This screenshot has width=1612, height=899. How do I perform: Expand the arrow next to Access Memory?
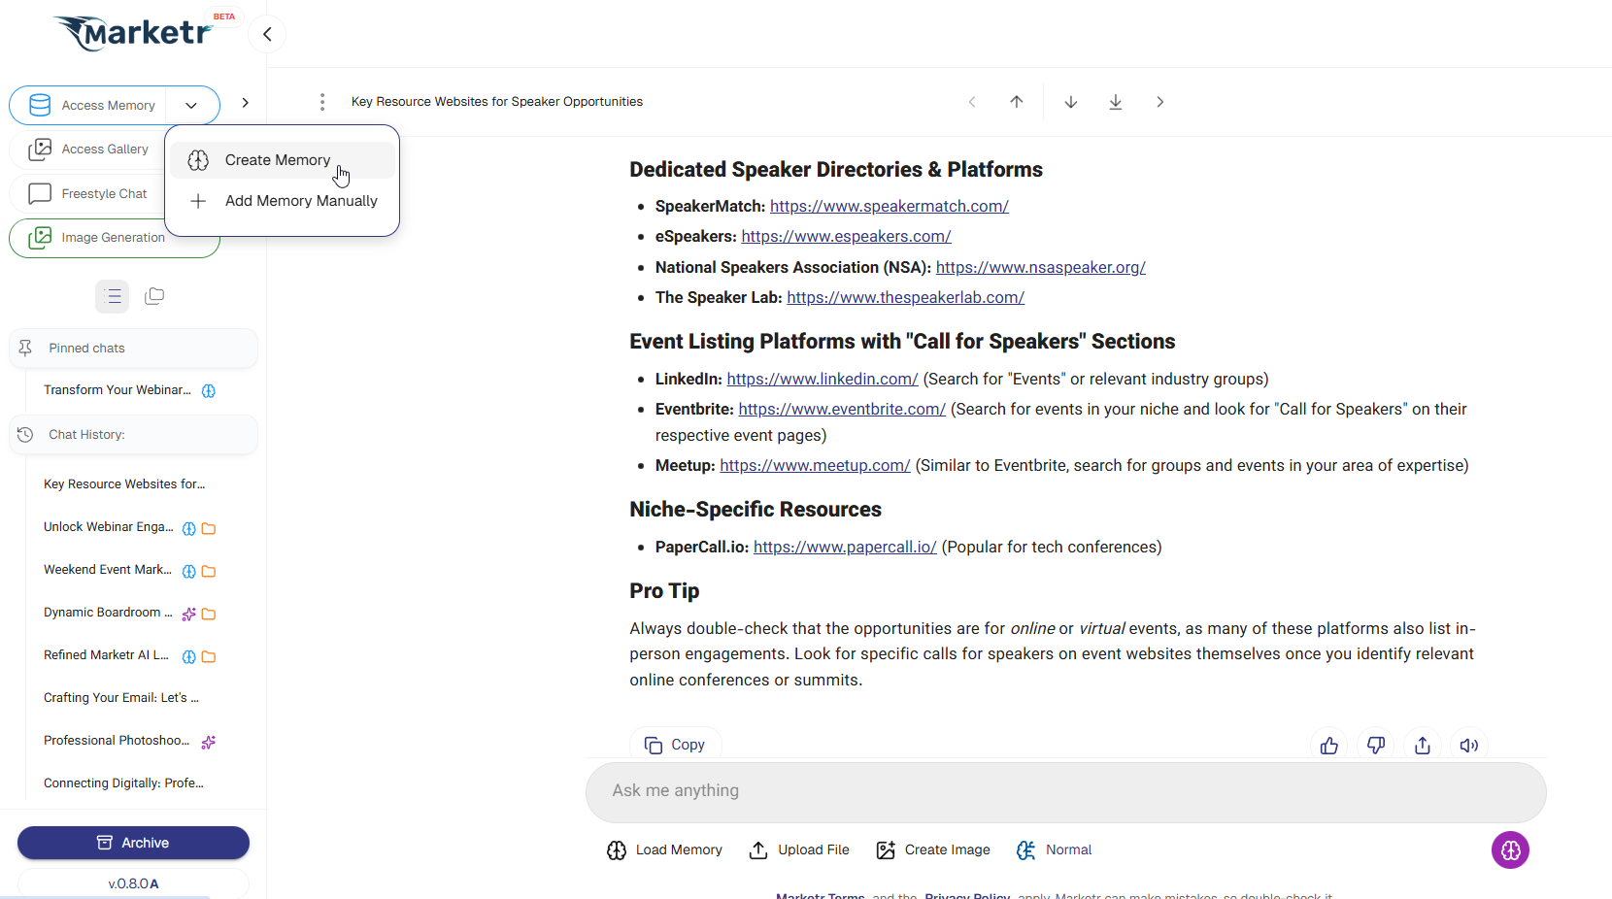pyautogui.click(x=246, y=103)
